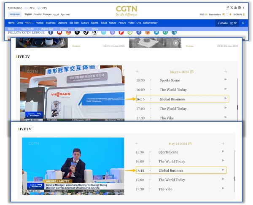Play the 17:00 World Today in the lower schedule

(223, 179)
